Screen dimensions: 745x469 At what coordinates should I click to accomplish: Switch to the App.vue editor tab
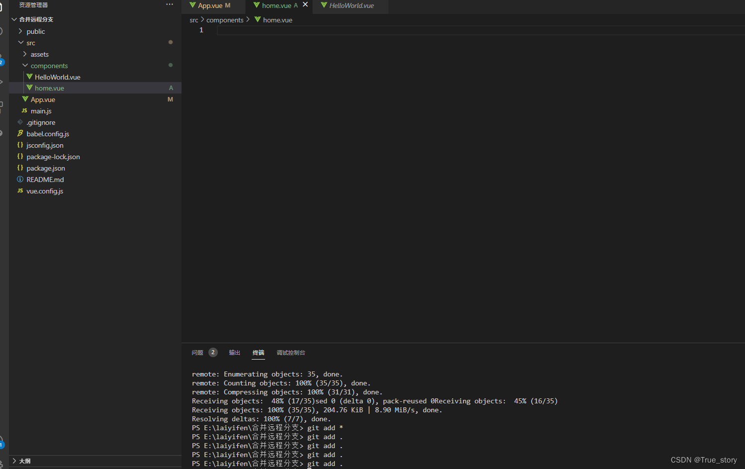(214, 5)
